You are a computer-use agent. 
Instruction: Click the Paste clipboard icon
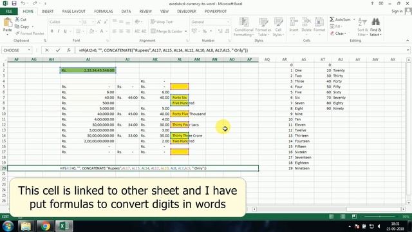click(x=8, y=23)
